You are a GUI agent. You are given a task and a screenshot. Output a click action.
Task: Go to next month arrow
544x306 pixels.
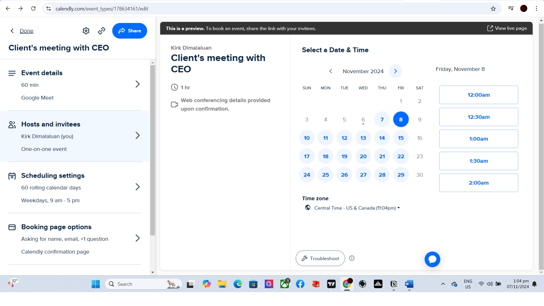[x=395, y=71]
